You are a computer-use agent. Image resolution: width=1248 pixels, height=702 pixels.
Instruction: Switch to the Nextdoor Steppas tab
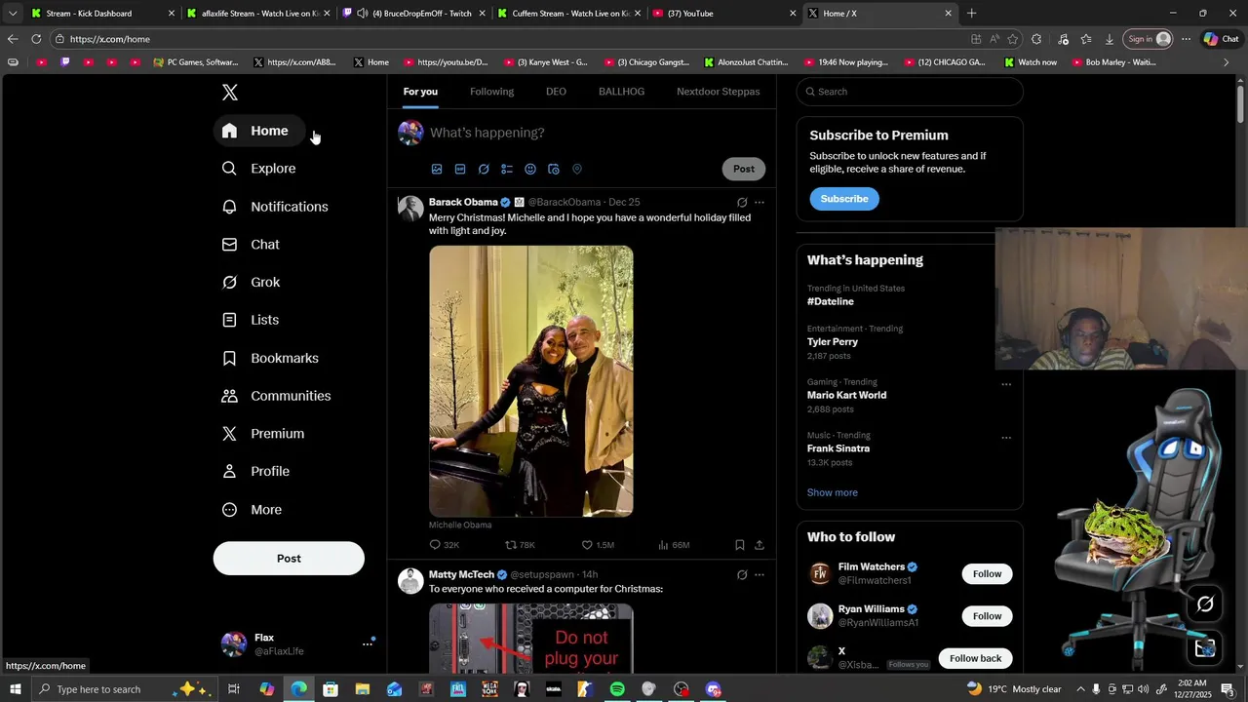click(719, 92)
